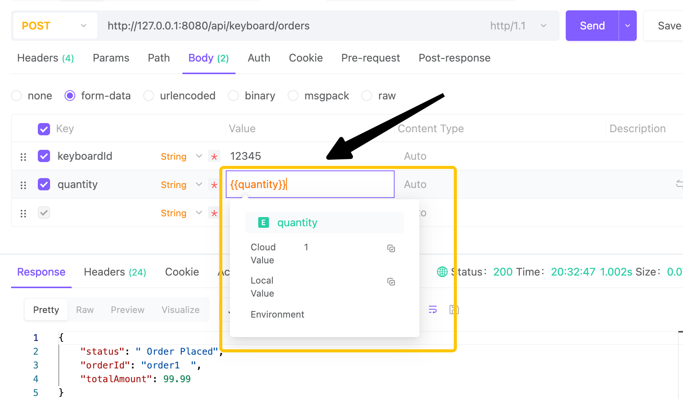Open the response Cookie tab
This screenshot has height=399, width=683.
pyautogui.click(x=182, y=272)
